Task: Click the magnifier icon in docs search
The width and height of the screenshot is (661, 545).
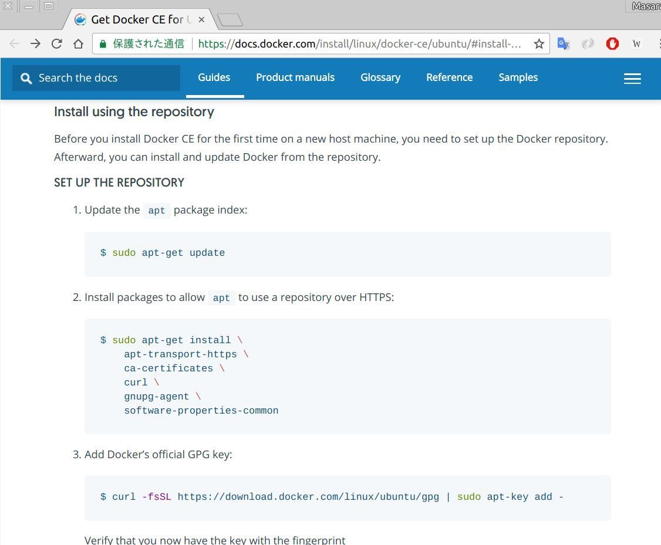Action: [26, 79]
